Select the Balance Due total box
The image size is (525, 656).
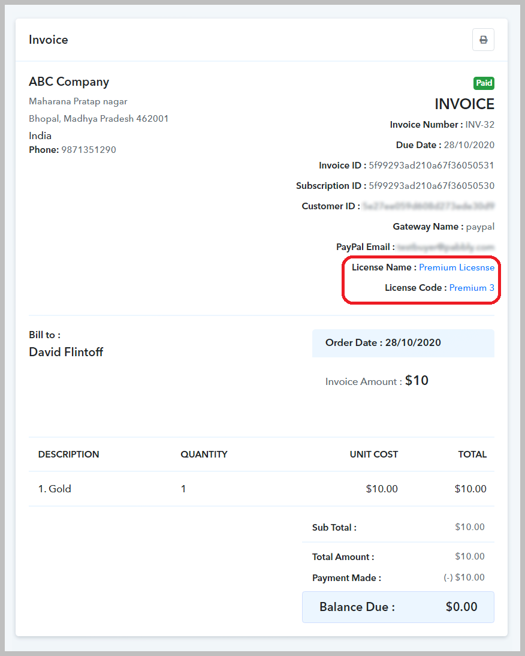pyautogui.click(x=398, y=607)
